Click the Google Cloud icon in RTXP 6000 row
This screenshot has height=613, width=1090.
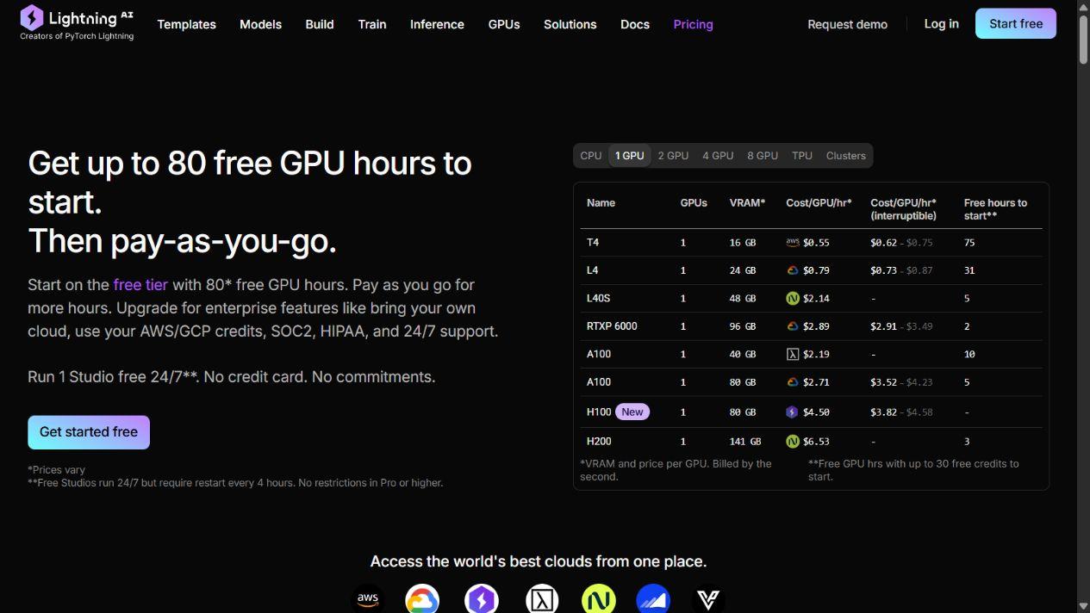tap(793, 326)
